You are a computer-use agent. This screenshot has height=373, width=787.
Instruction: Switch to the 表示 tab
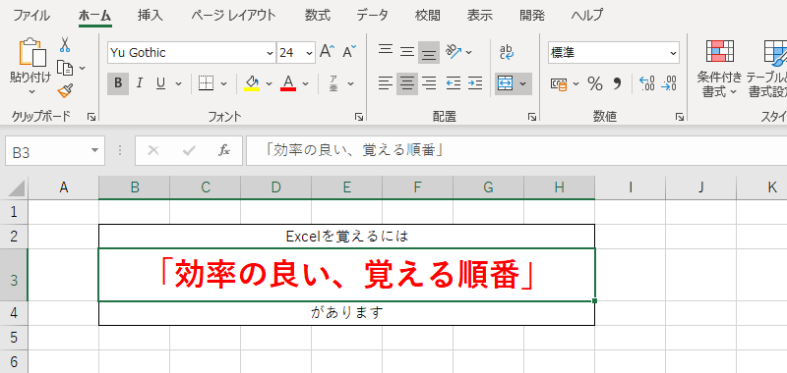tap(480, 15)
